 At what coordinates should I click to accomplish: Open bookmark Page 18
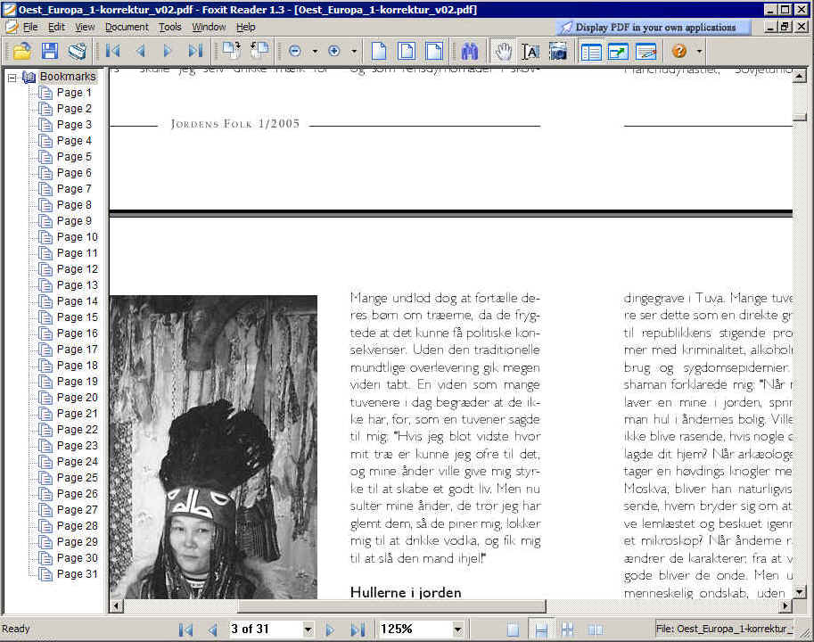coord(77,366)
